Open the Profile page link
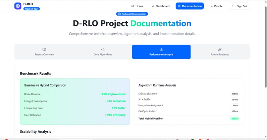Image resolution: width=267 pixels, height=140 pixels. (216, 6)
